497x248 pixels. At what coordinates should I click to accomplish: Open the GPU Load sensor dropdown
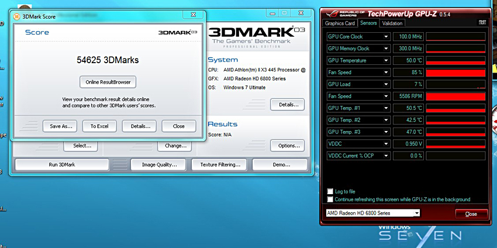click(386, 84)
